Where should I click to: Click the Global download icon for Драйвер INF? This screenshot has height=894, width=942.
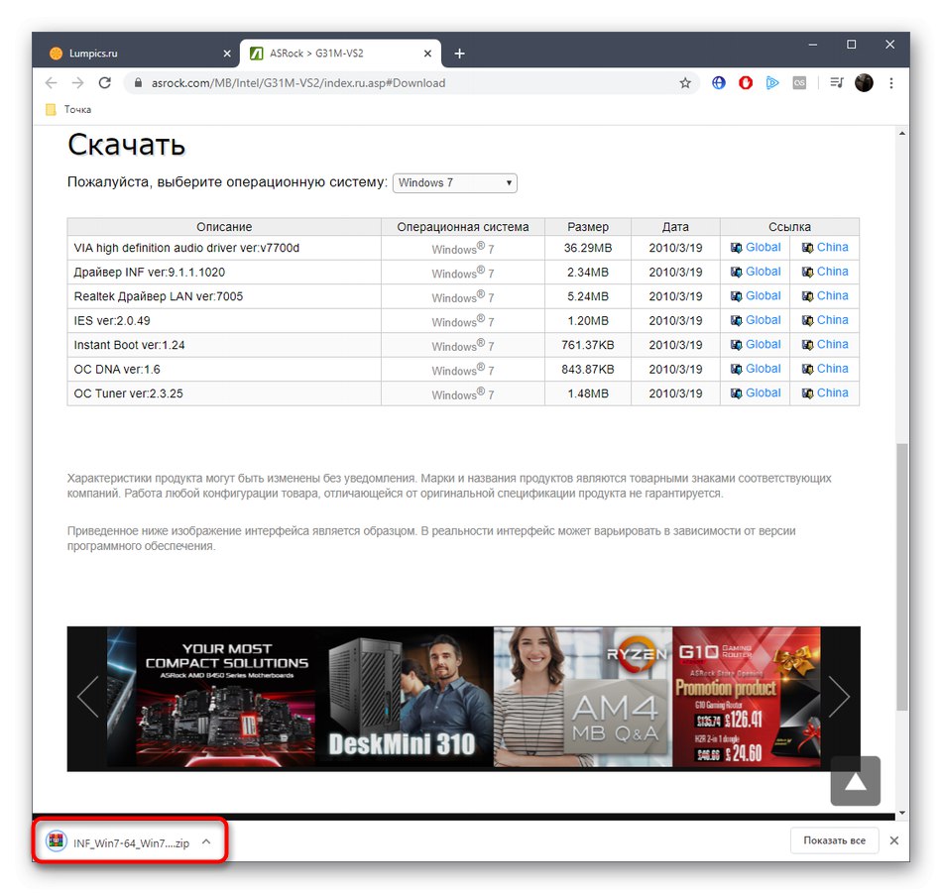[x=736, y=272]
